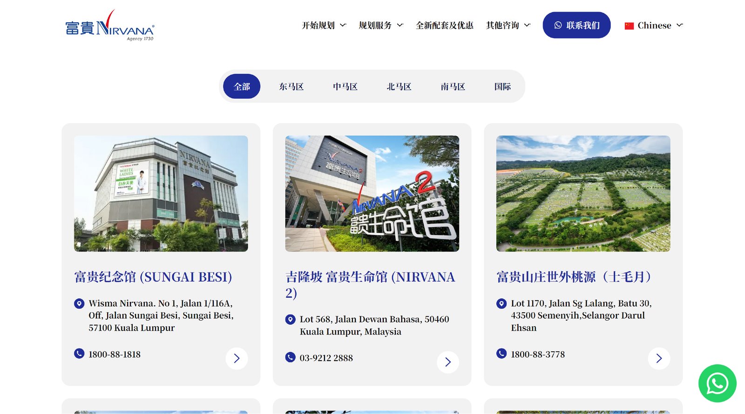Select the 全部 filter tab
This screenshot has height=414, width=745.
[x=242, y=87]
